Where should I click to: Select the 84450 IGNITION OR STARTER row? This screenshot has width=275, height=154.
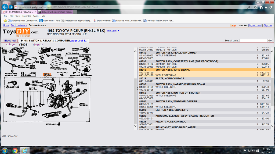(x=204, y=93)
